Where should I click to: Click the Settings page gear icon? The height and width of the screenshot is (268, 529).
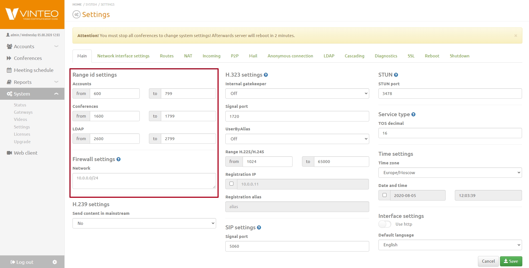coord(76,14)
